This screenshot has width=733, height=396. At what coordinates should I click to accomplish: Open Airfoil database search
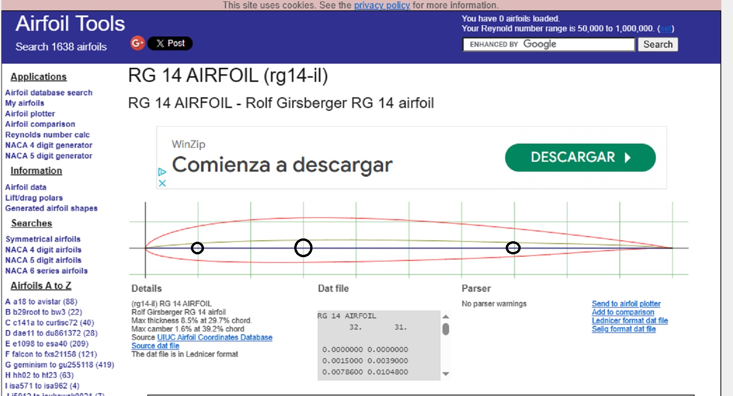(49, 93)
